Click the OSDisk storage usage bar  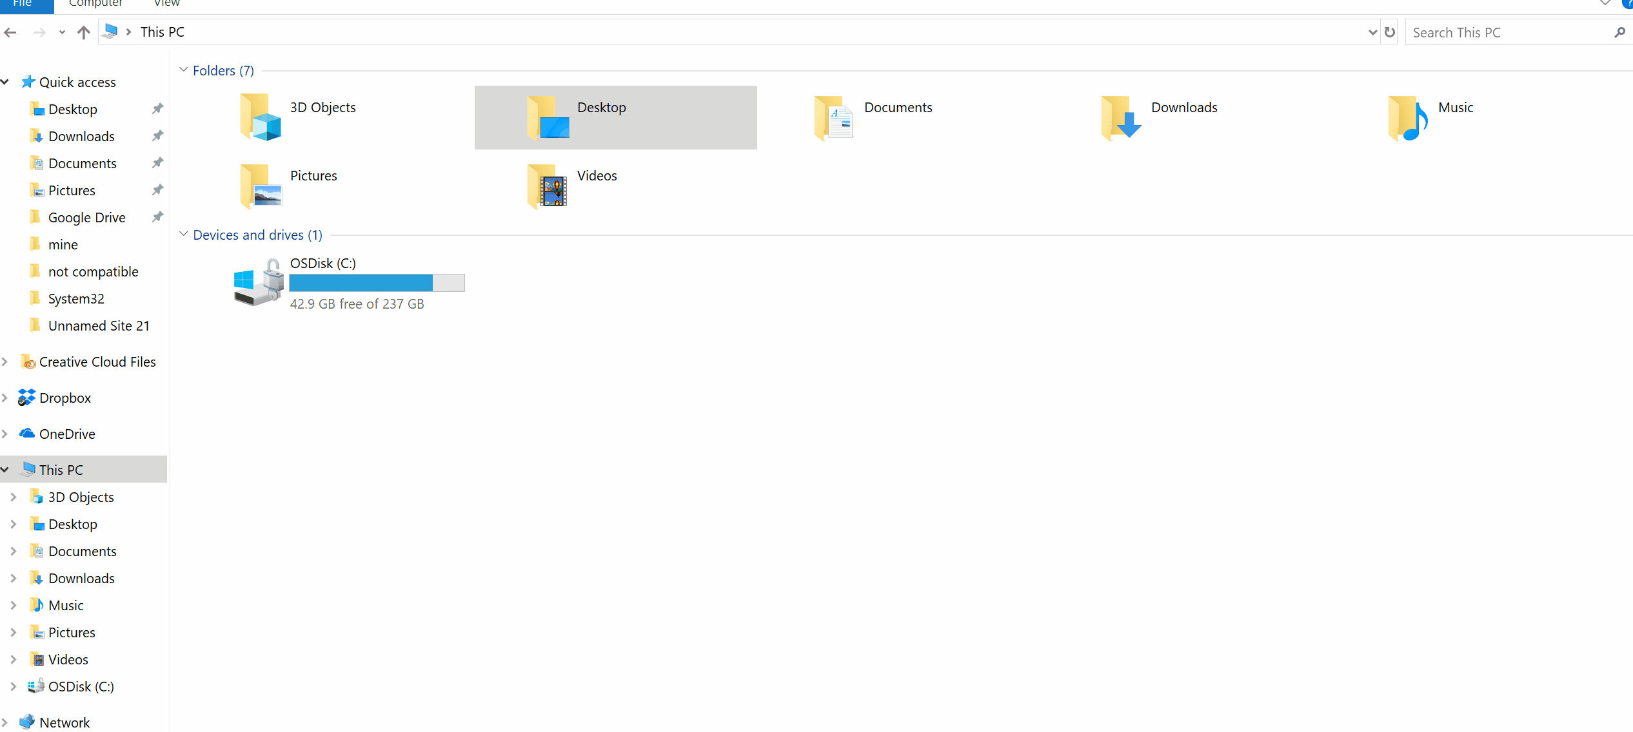tap(377, 282)
